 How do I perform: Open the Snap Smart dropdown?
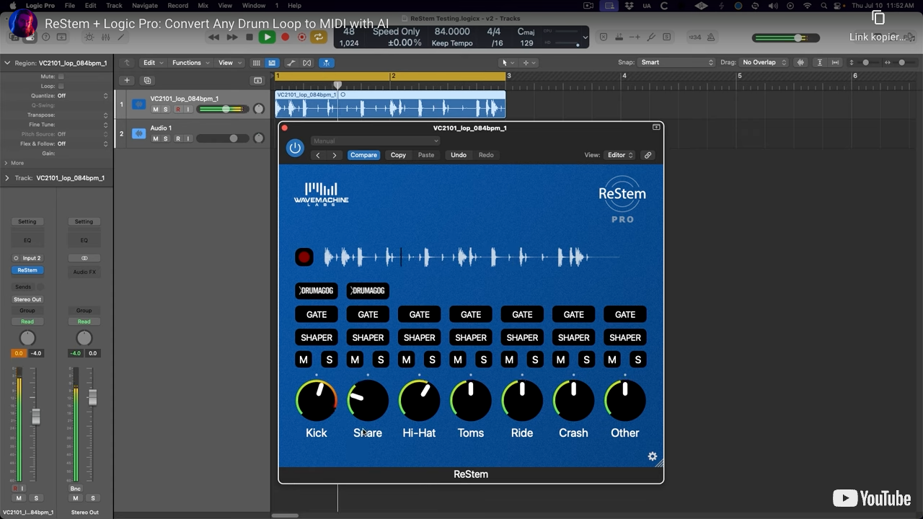(676, 63)
